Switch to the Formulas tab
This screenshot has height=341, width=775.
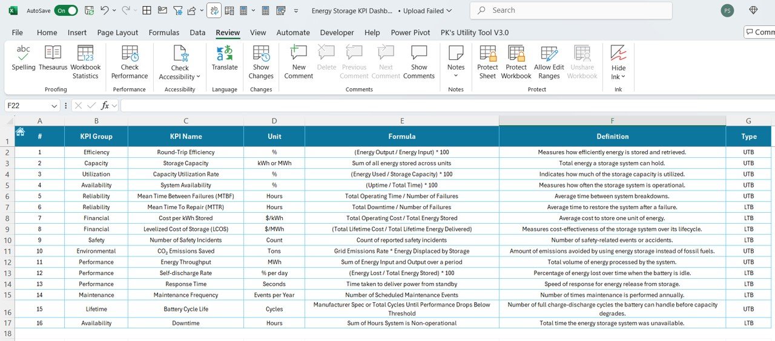[x=164, y=33]
